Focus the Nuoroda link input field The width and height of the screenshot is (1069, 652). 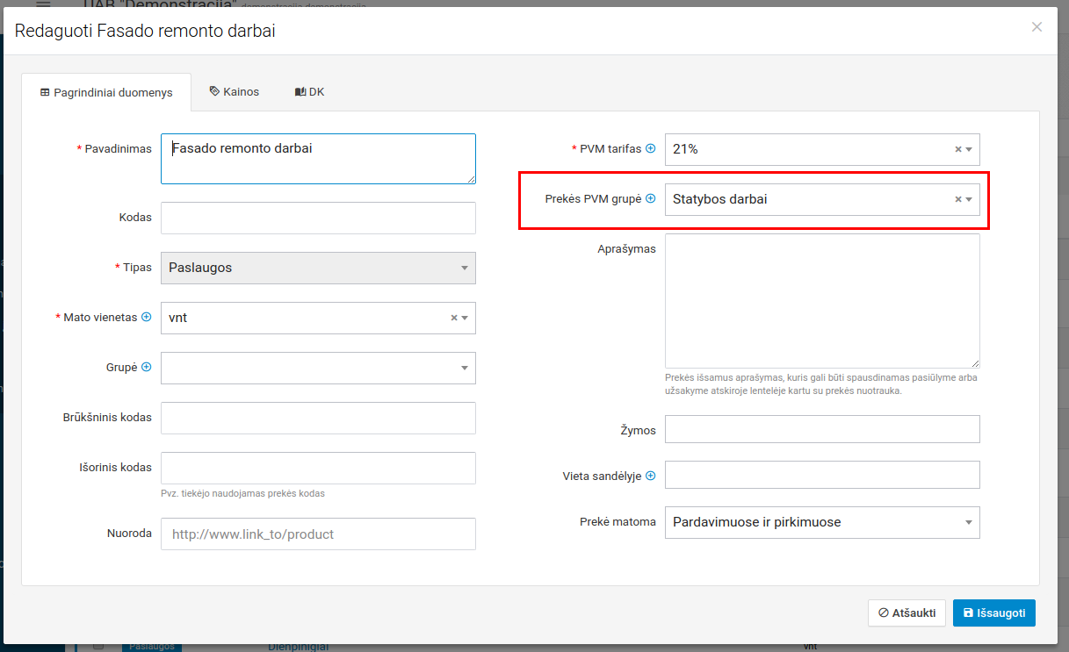point(318,534)
